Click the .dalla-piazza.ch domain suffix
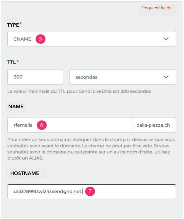This screenshot has width=184, height=219. click(x=153, y=125)
